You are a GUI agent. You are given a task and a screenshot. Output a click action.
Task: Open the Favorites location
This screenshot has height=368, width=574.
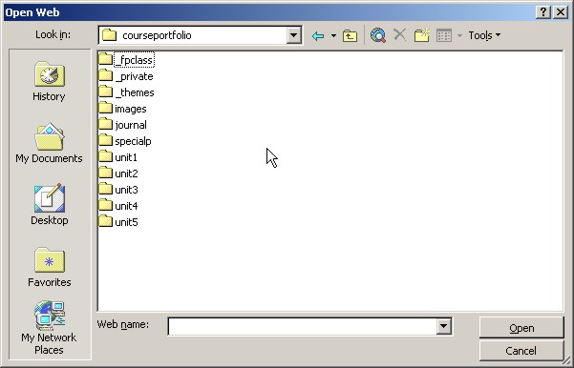(x=49, y=267)
